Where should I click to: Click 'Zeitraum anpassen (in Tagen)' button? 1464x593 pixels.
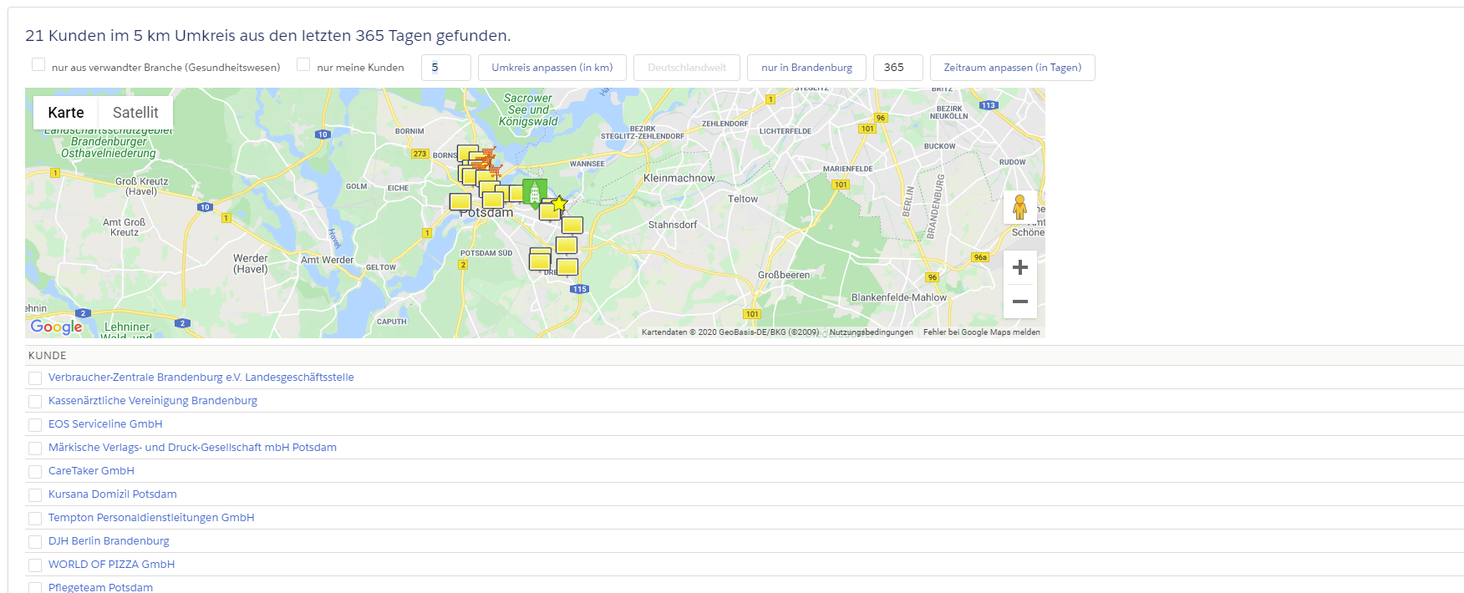pyautogui.click(x=1013, y=68)
